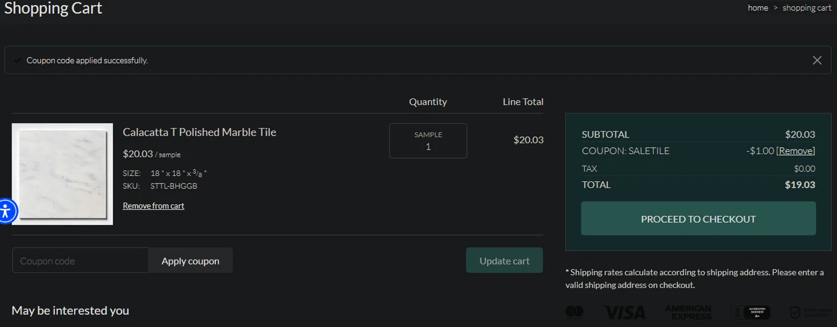This screenshot has width=837, height=327.
Task: Click the Visa payment logo
Action: coord(624,312)
